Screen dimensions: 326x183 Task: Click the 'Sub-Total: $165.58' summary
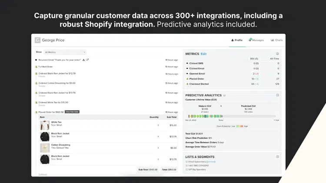click(148, 170)
